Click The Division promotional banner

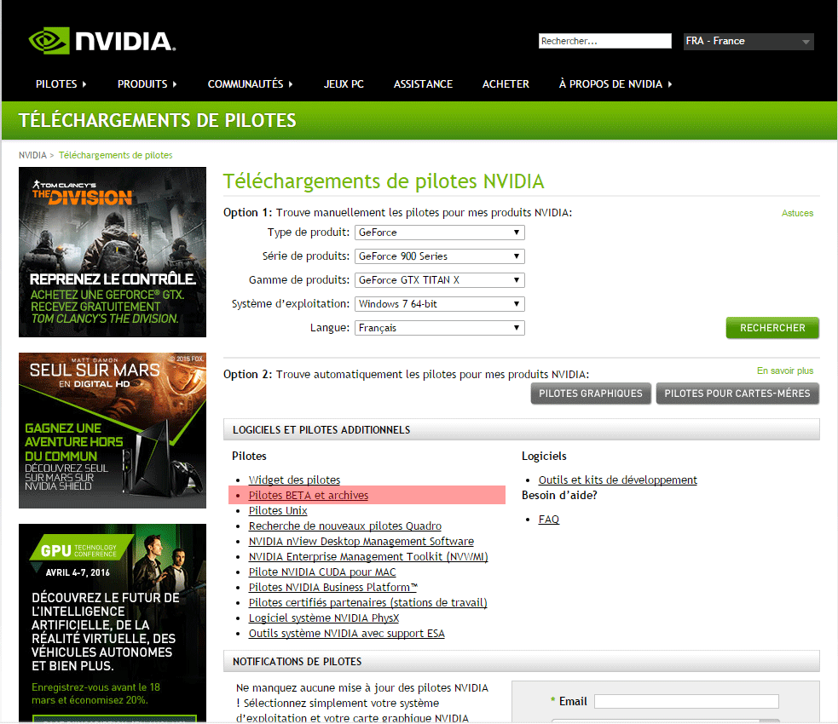pyautogui.click(x=113, y=252)
